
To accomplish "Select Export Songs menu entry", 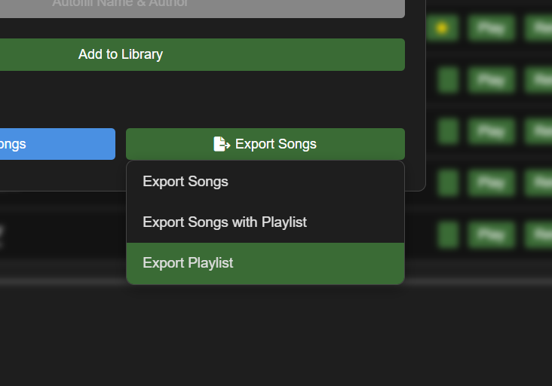I will pyautogui.click(x=265, y=182).
